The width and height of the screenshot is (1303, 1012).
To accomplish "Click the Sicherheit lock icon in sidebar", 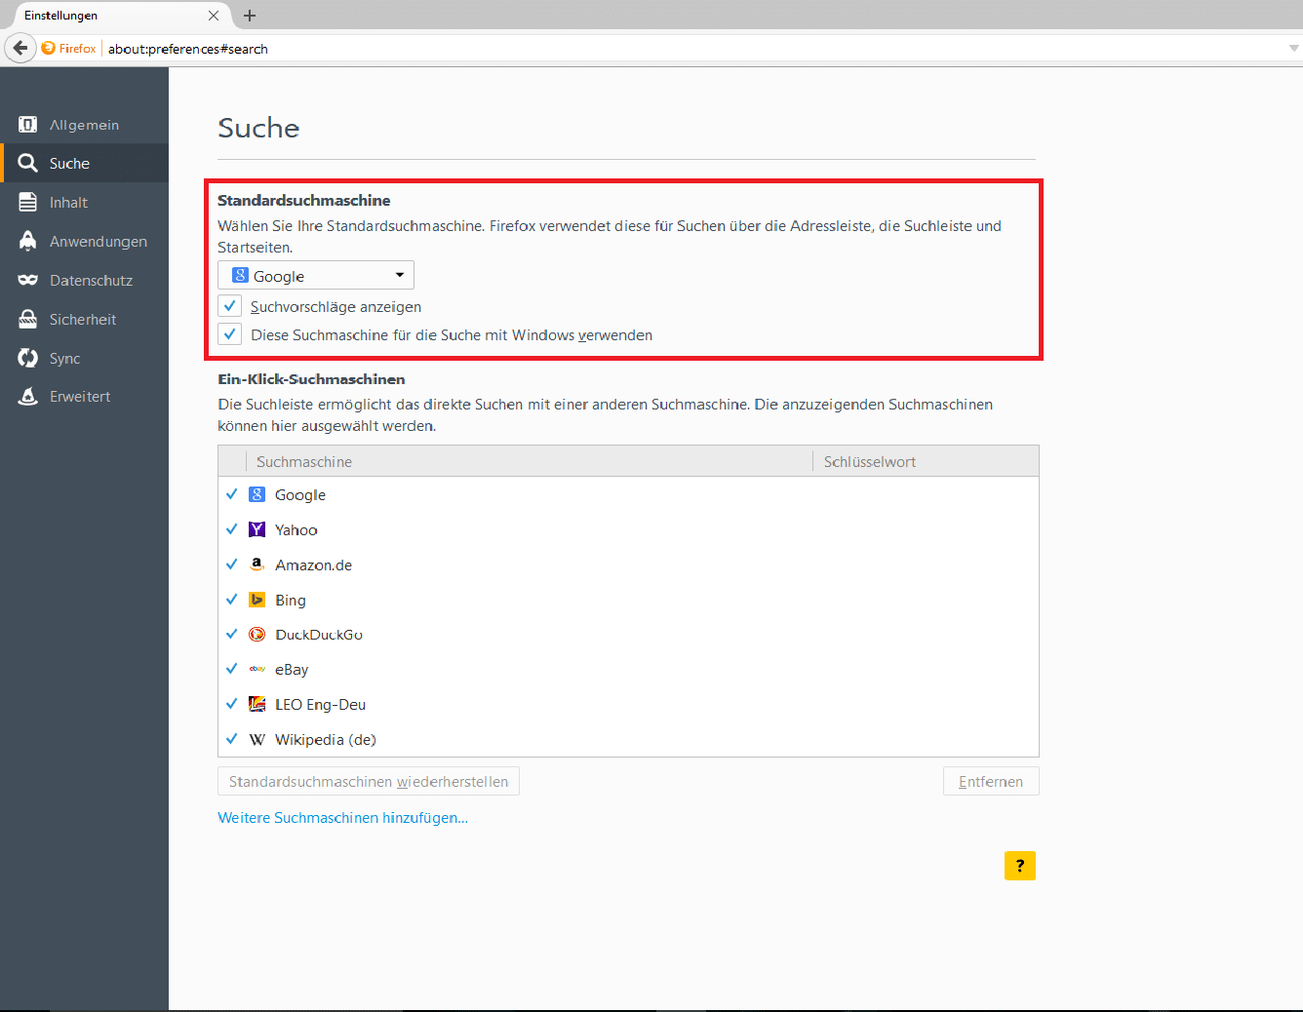I will (27, 319).
